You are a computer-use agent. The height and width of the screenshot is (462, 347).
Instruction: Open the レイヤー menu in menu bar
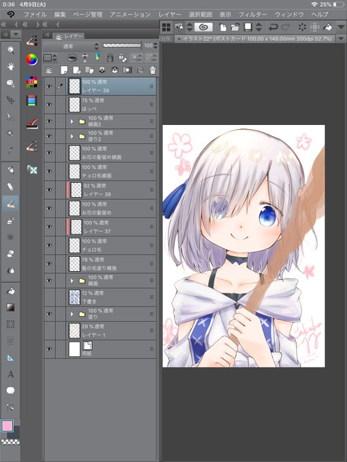[x=169, y=14]
